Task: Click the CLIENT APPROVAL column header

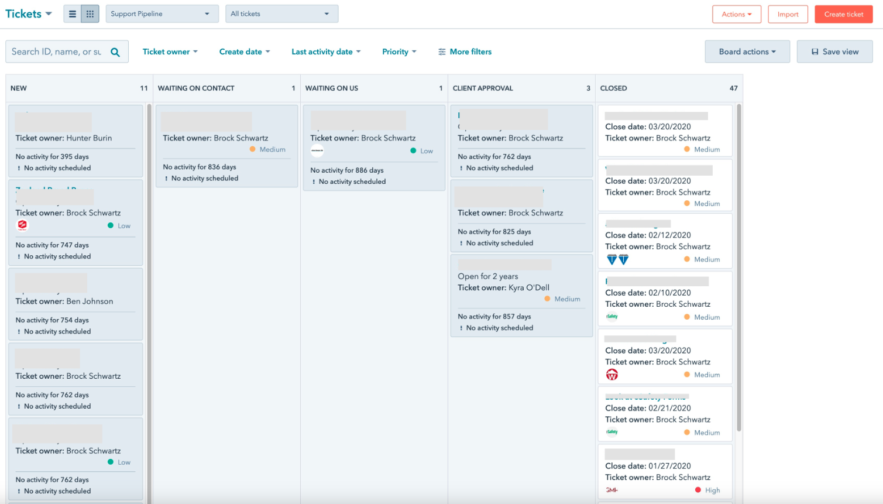Action: tap(521, 88)
